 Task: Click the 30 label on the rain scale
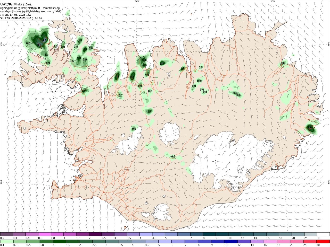318,245
